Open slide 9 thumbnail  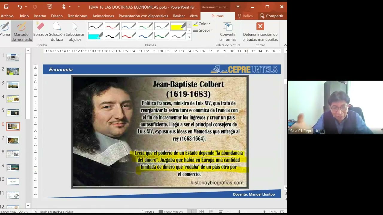13,168
